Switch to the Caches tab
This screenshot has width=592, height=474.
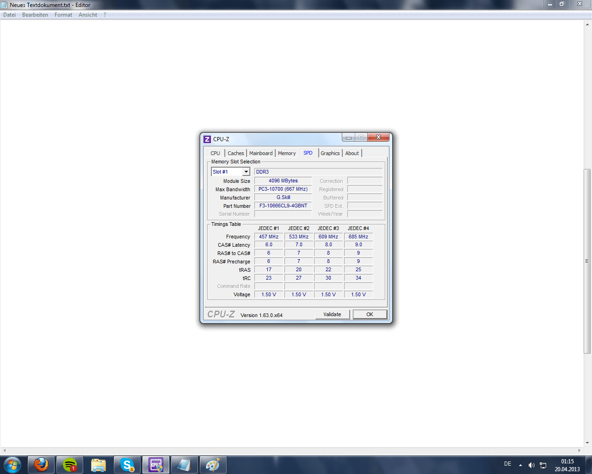point(236,153)
